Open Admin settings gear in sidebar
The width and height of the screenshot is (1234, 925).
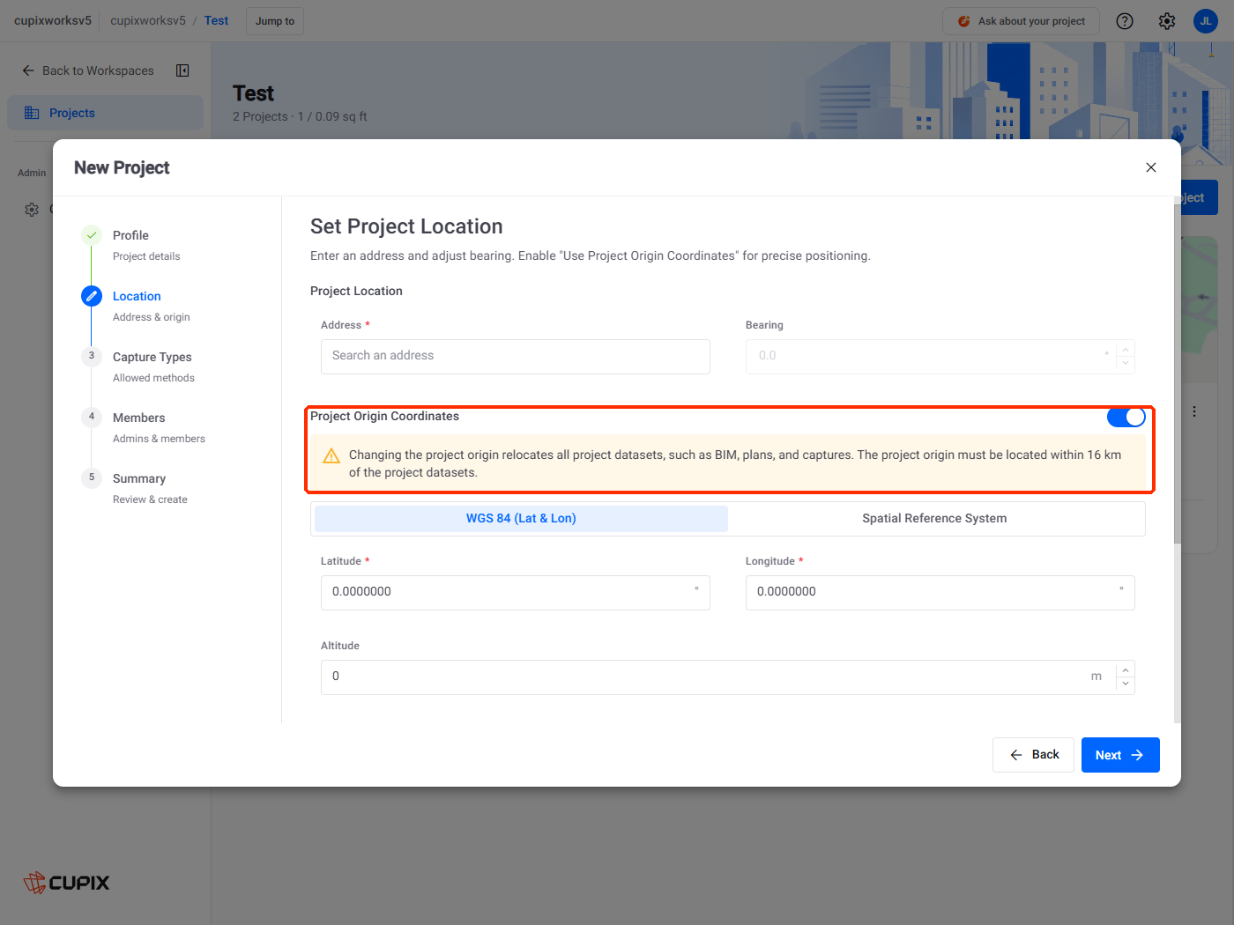(x=32, y=210)
